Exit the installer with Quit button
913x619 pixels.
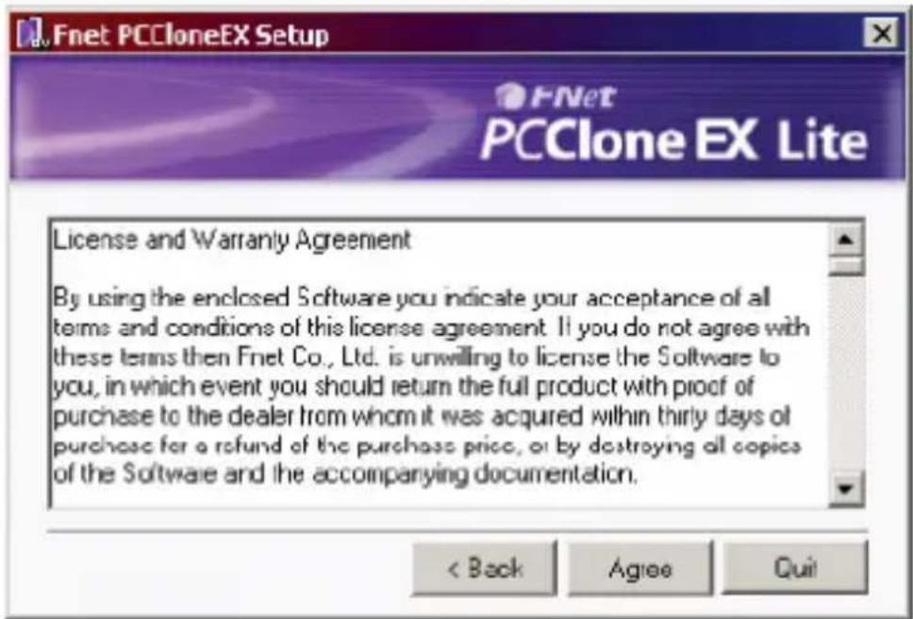click(795, 568)
